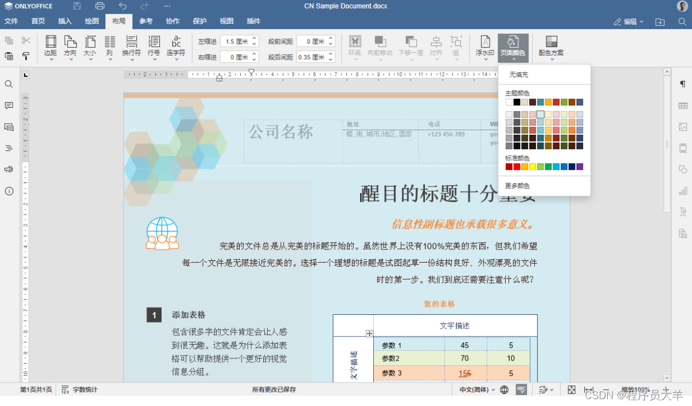The width and height of the screenshot is (692, 406).
Task: Open text art settings in right sidebar
Action: point(683,212)
